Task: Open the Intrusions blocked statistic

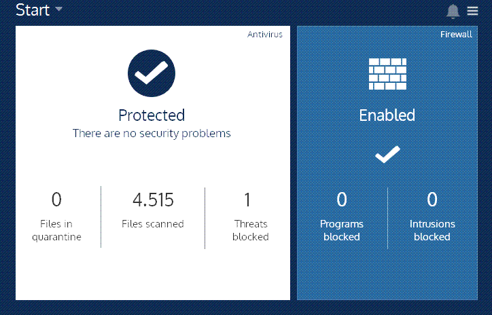Action: (x=432, y=217)
